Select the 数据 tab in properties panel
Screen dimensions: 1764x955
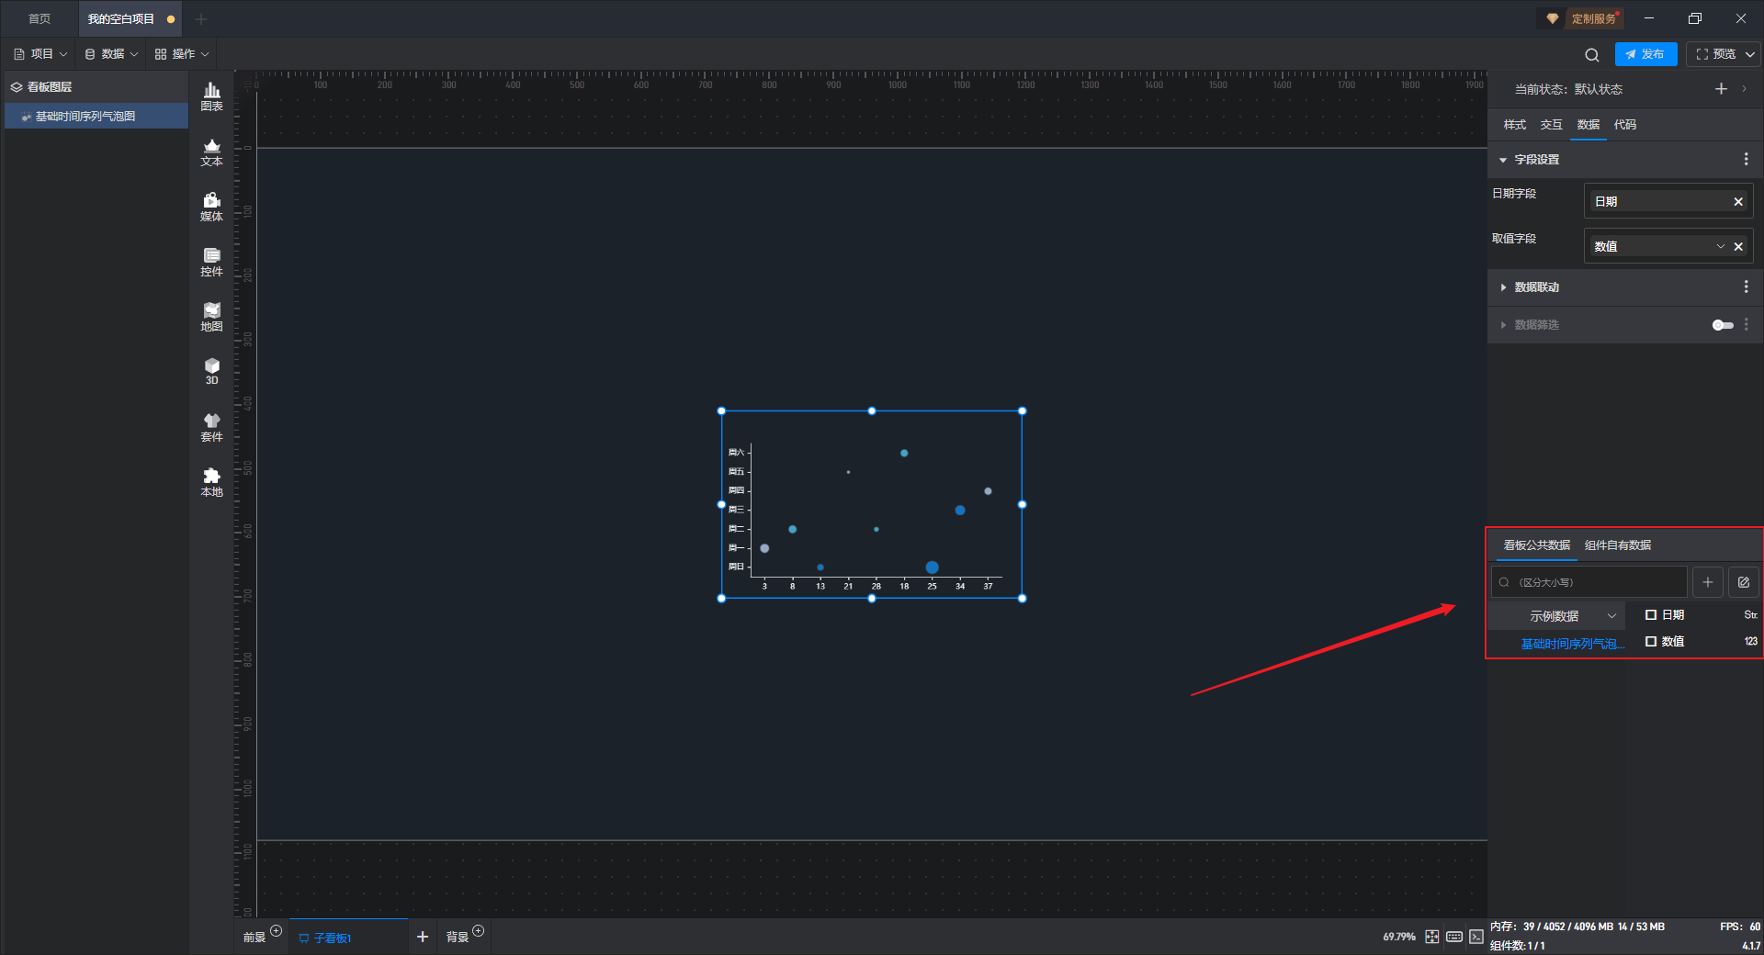(1589, 125)
